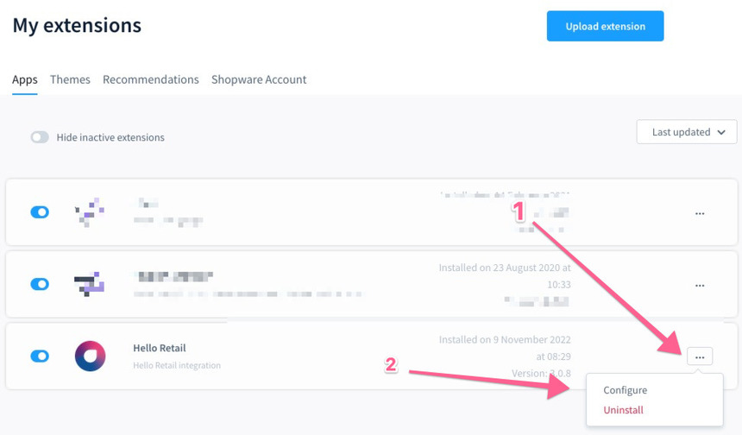742x435 pixels.
Task: Open the three-dot menu for the second extension
Action: coord(700,285)
